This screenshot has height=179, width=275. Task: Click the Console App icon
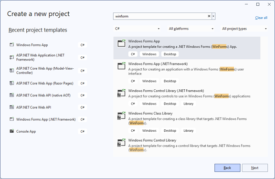pyautogui.click(x=11, y=131)
